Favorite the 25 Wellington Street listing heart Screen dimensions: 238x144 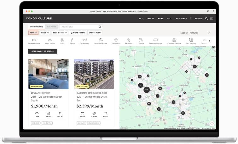(32, 62)
